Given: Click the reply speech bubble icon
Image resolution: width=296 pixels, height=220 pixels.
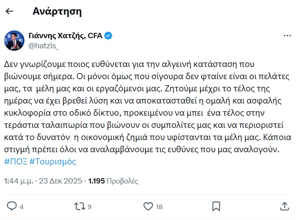Looking at the screenshot, I should (12, 206).
